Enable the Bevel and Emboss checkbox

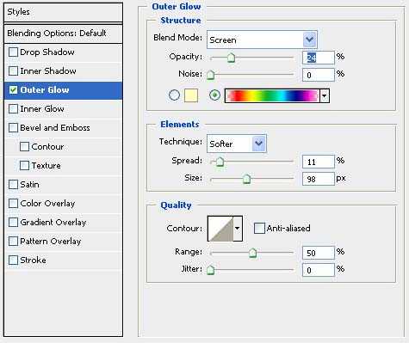[x=13, y=128]
